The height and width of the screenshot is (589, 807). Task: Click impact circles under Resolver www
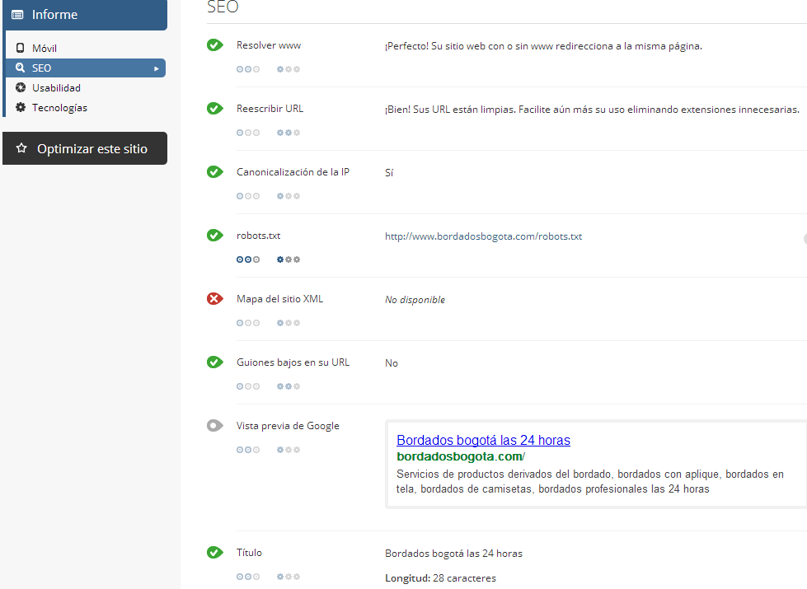click(248, 69)
